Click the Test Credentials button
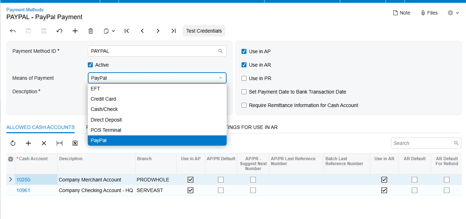 coord(204,31)
